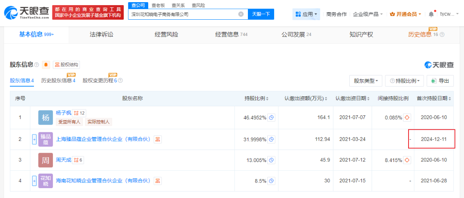
Task: Open the 股东类型 dropdown
Action: [x=366, y=81]
